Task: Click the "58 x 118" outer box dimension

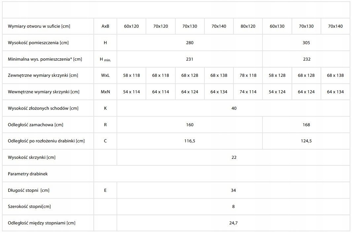Action: 131,75
